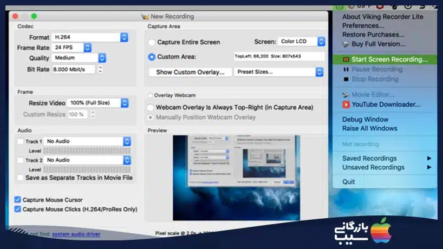Click the green status icon in menu bar

pos(340,8)
